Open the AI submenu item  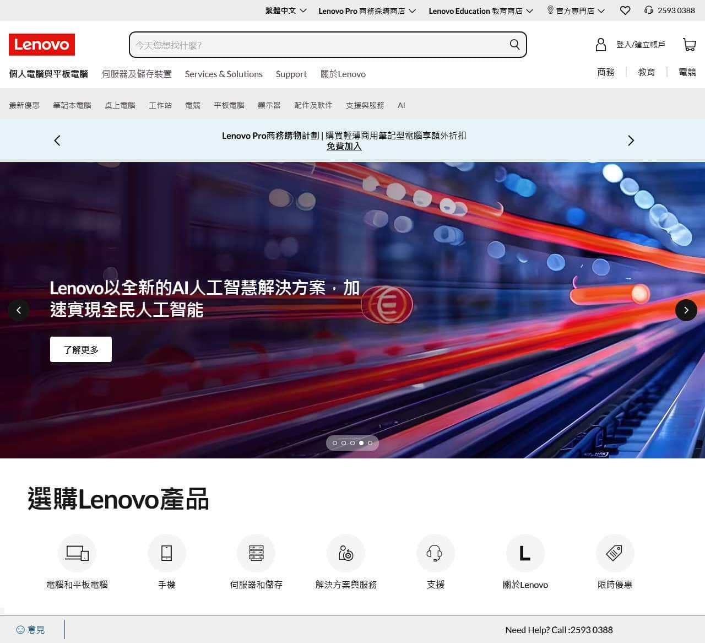(402, 105)
